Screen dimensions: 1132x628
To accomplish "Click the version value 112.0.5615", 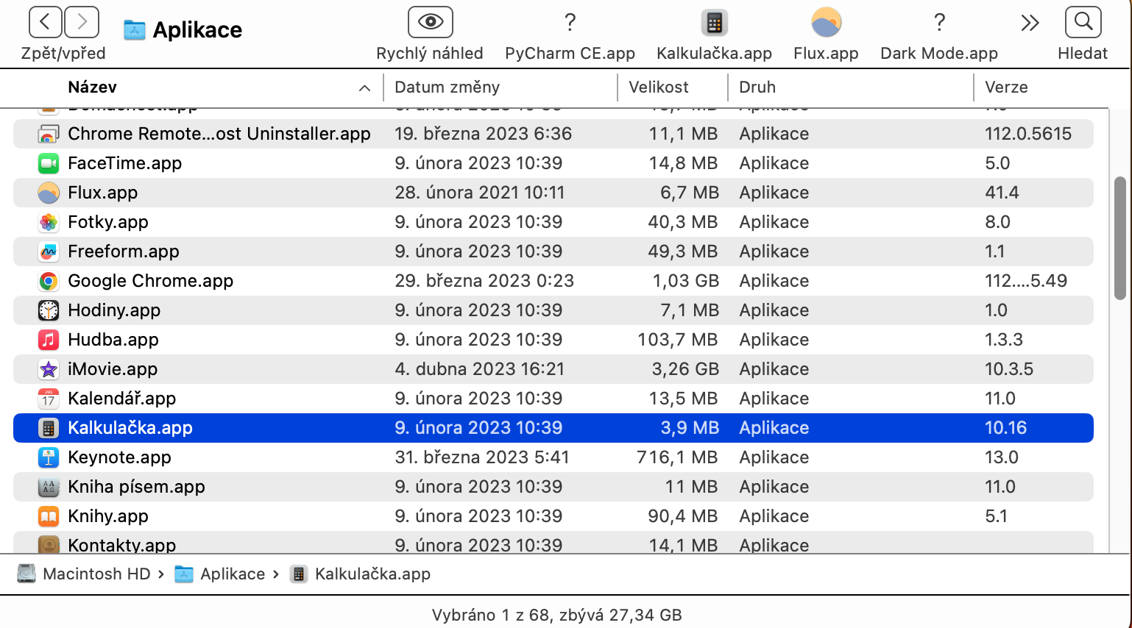I will 1028,134.
